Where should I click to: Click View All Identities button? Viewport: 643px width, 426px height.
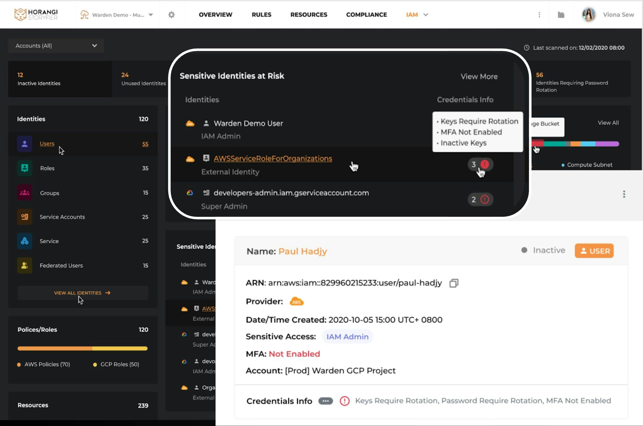point(83,293)
